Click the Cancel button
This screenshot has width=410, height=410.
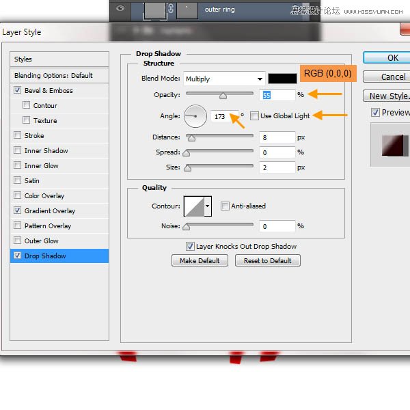(387, 77)
